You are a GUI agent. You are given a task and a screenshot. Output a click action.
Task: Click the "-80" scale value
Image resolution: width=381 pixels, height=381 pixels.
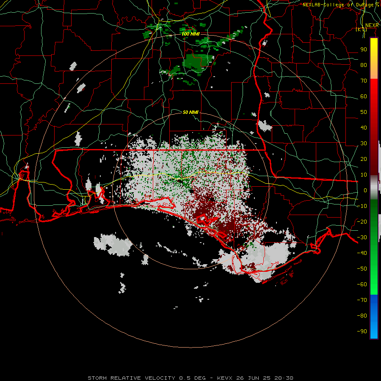[x=362, y=316]
